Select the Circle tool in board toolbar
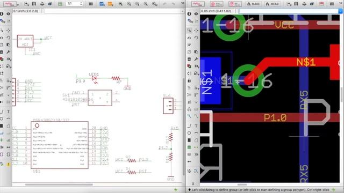 (x=189, y=133)
